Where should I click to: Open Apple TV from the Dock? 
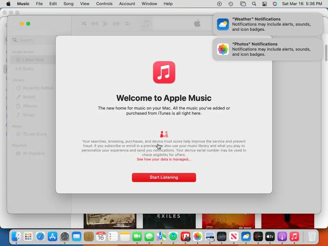point(270,237)
